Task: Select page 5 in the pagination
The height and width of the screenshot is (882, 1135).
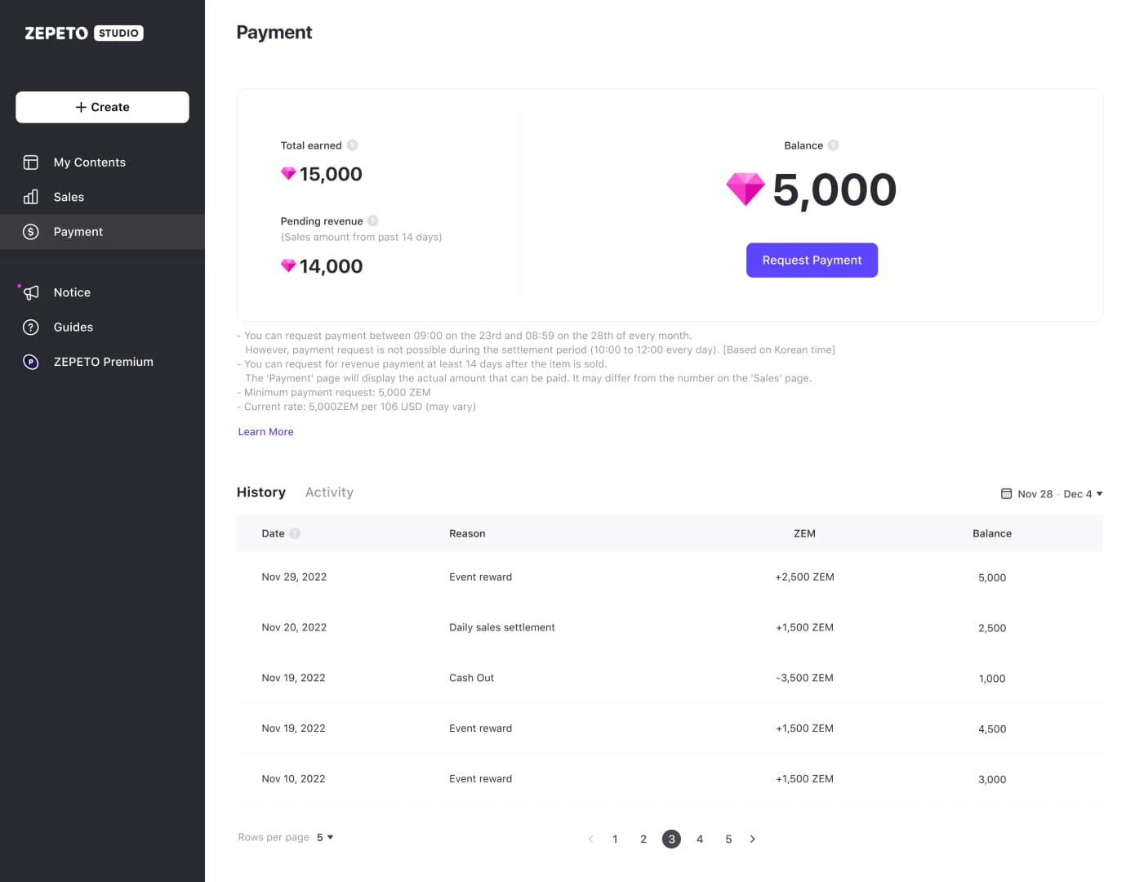Action: tap(728, 839)
